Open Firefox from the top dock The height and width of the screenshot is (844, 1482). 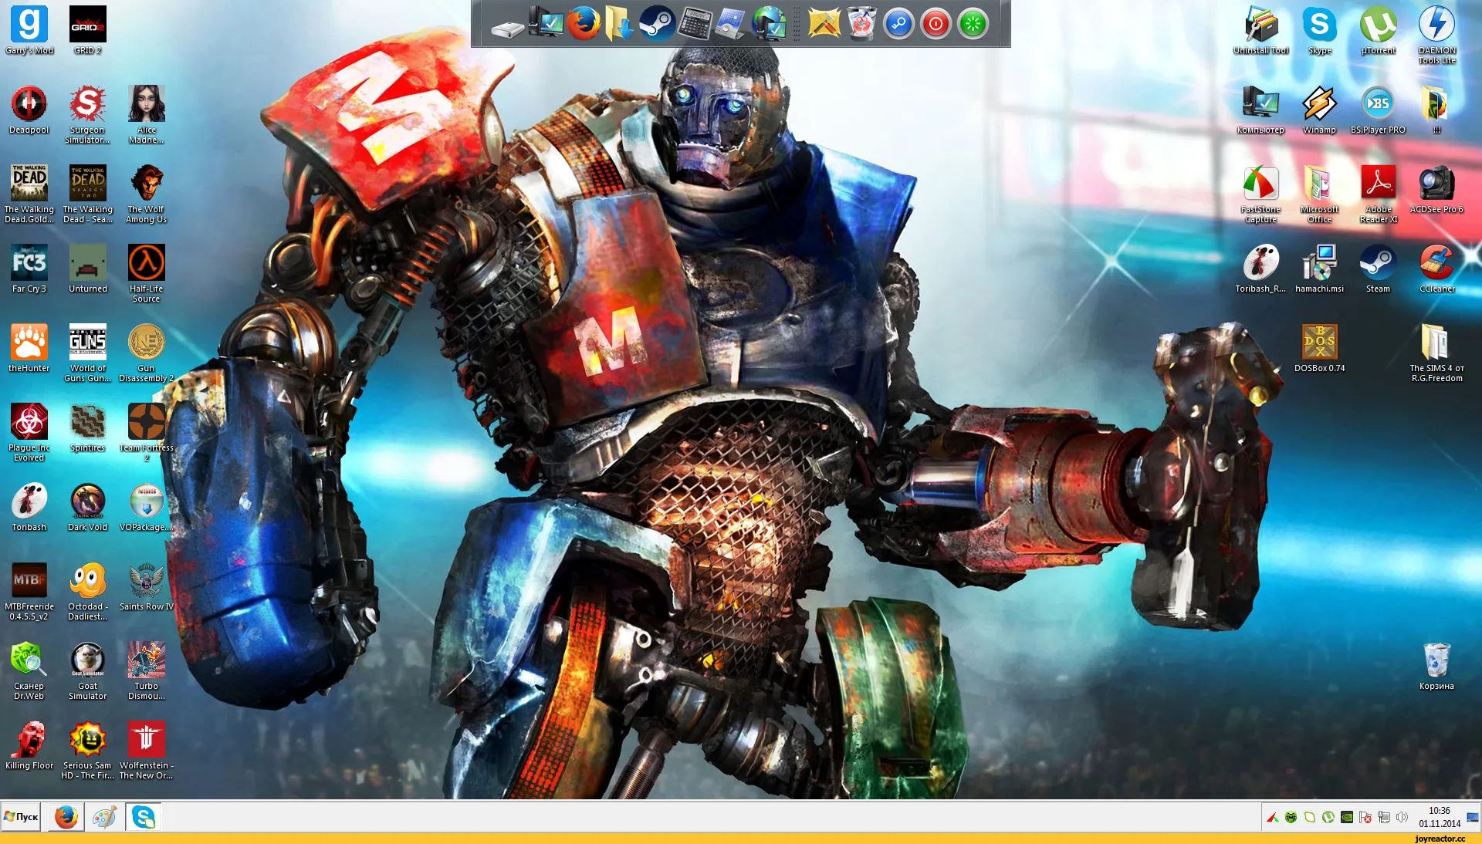584,23
